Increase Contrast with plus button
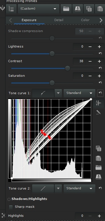105x221 pixels. (99, 61)
